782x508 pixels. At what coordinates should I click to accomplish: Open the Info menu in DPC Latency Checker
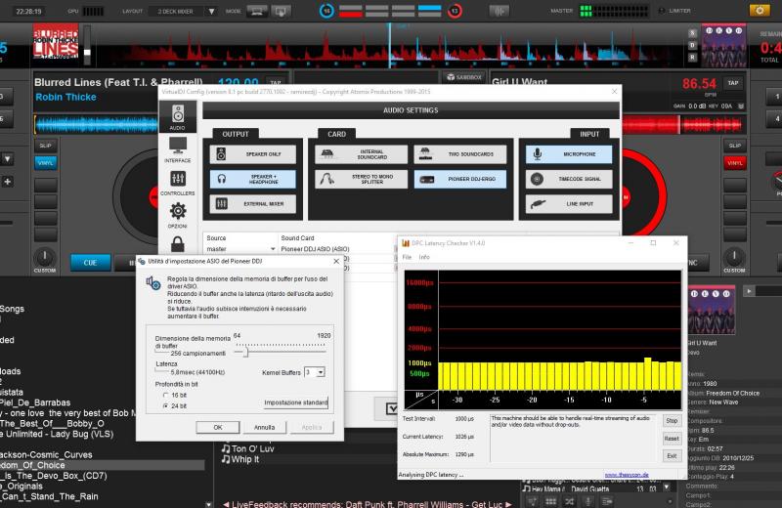(424, 257)
